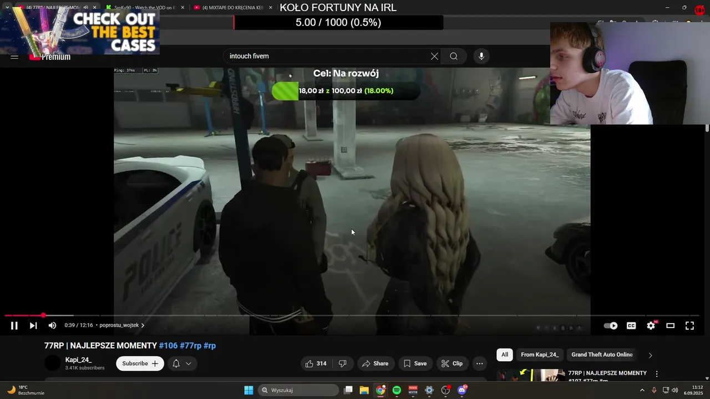Open the Windows Start menu
Viewport: 710px width, 399px height.
(248, 390)
